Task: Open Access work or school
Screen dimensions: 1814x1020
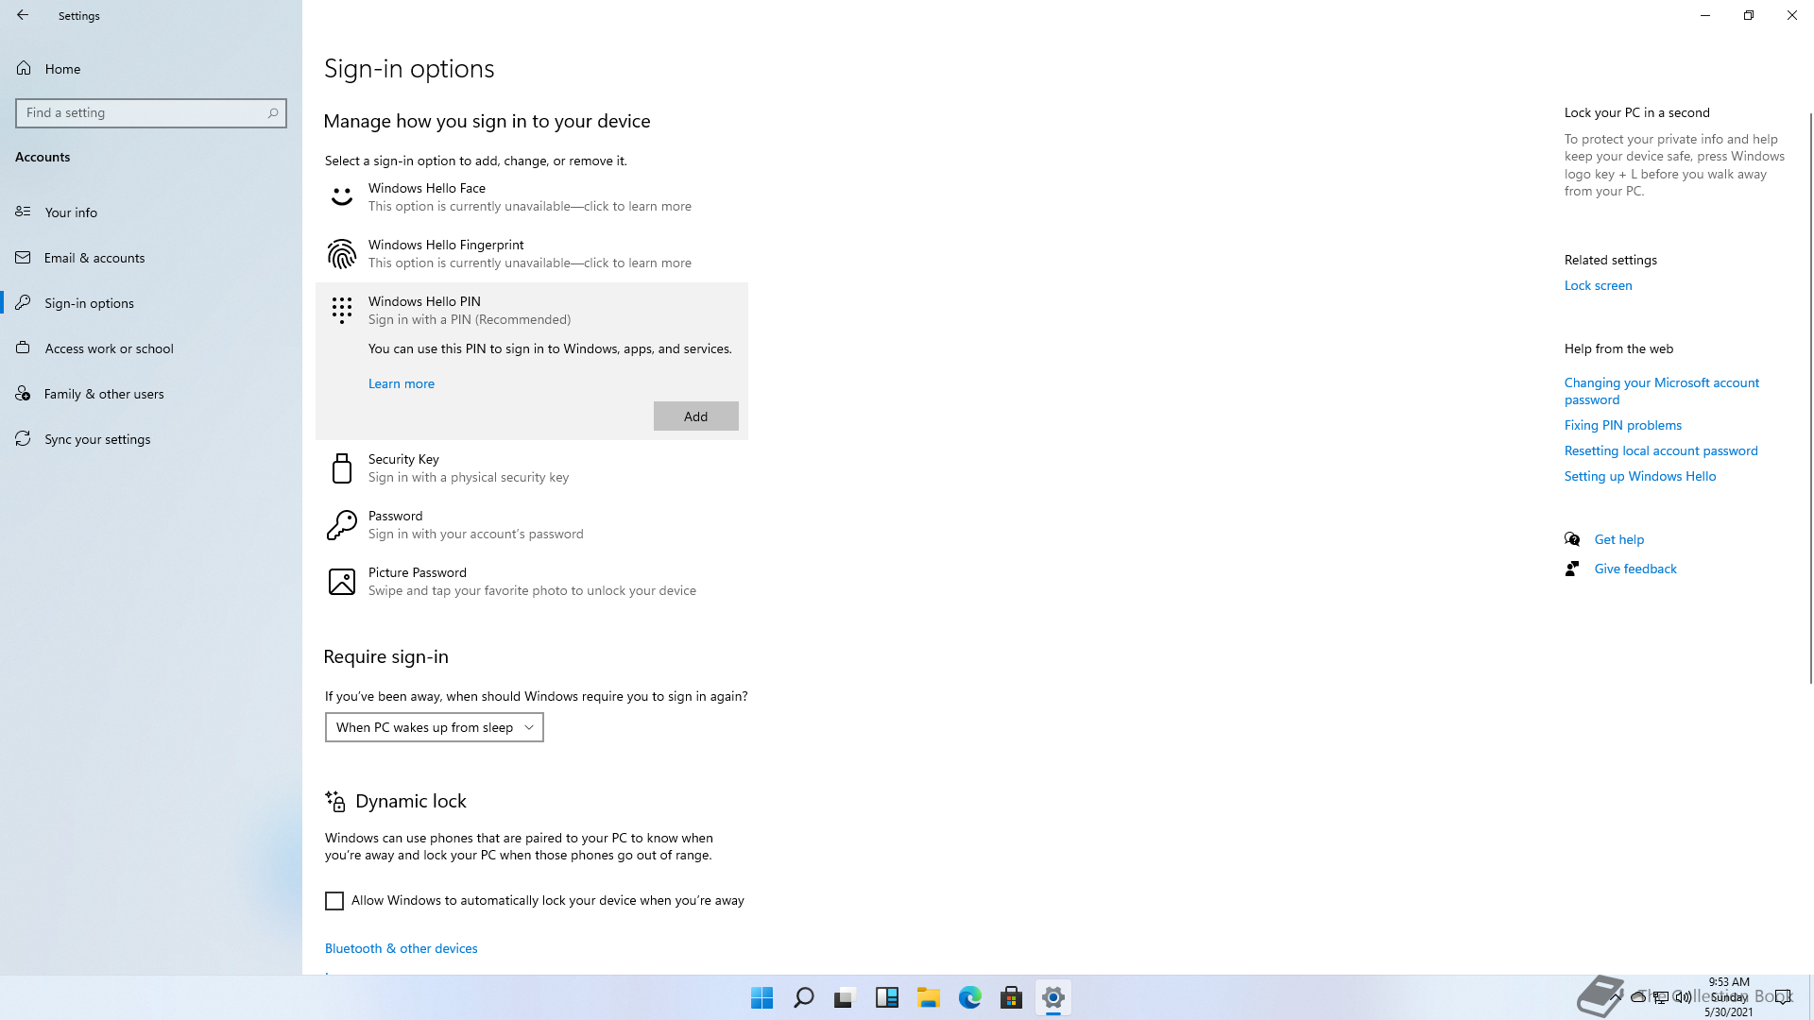Action: pos(151,348)
